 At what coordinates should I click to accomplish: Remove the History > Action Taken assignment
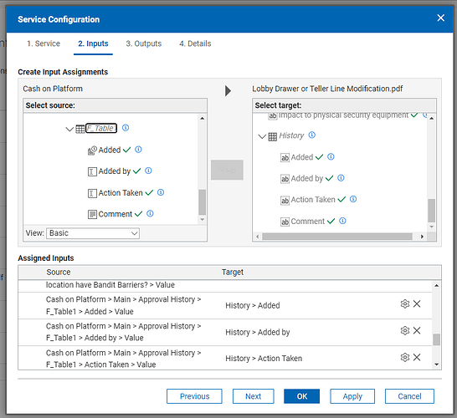click(417, 357)
